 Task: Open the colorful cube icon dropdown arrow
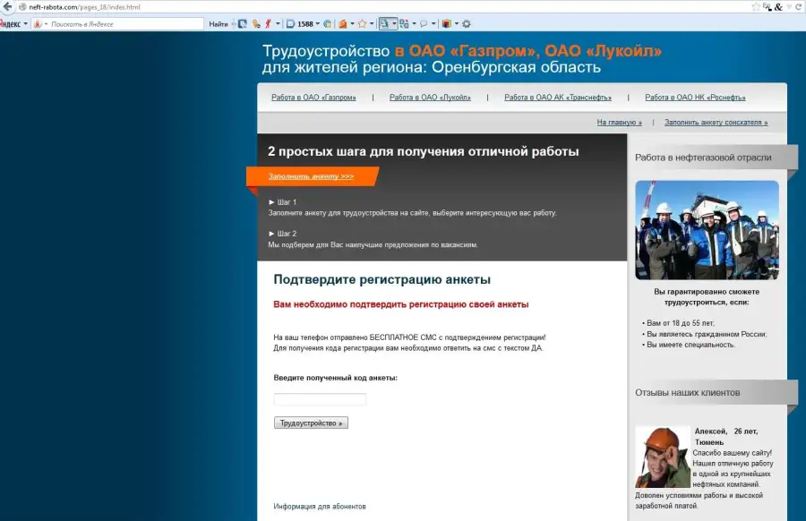click(457, 24)
